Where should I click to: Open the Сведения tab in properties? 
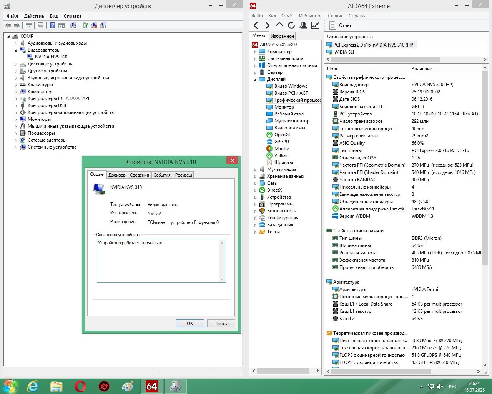(x=139, y=175)
